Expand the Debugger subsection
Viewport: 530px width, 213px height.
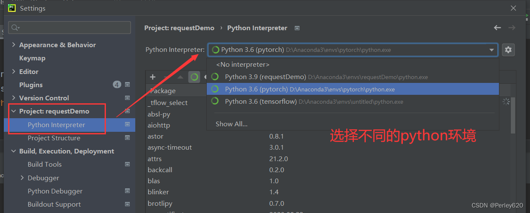[22, 178]
